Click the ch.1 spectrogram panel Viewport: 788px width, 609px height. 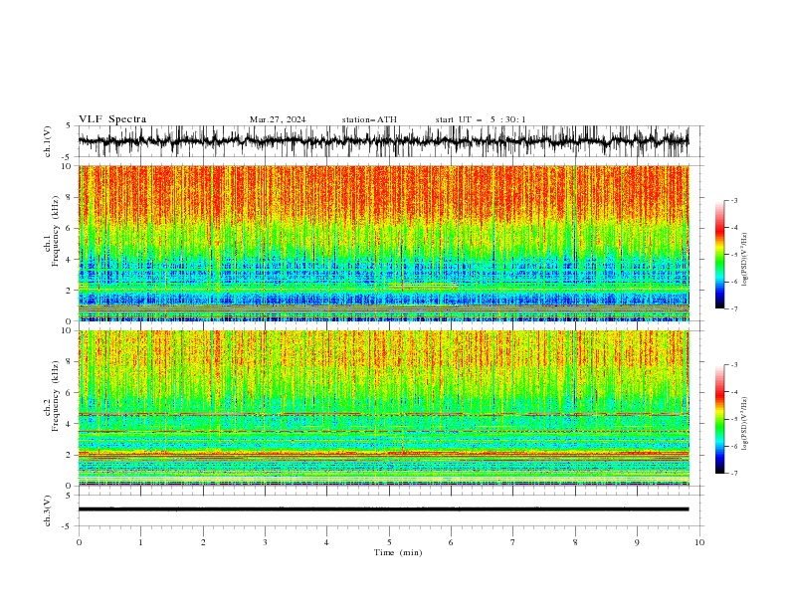(383, 243)
